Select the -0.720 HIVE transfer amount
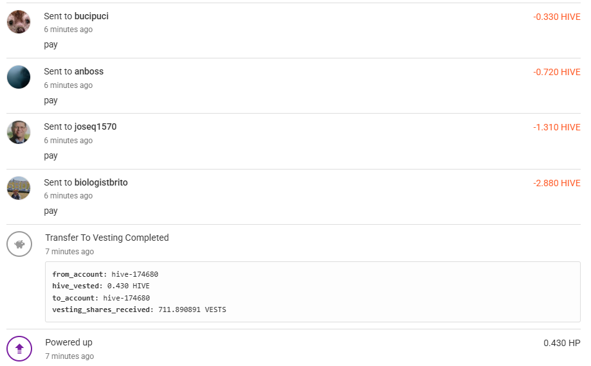The width and height of the screenshot is (591, 366). tap(556, 72)
